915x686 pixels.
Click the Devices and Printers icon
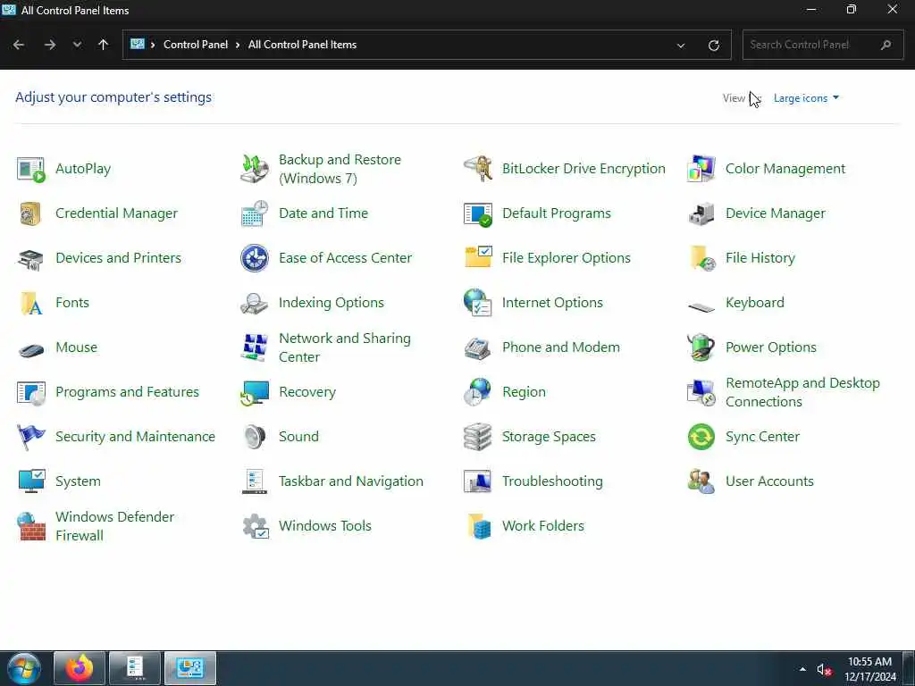pos(31,258)
